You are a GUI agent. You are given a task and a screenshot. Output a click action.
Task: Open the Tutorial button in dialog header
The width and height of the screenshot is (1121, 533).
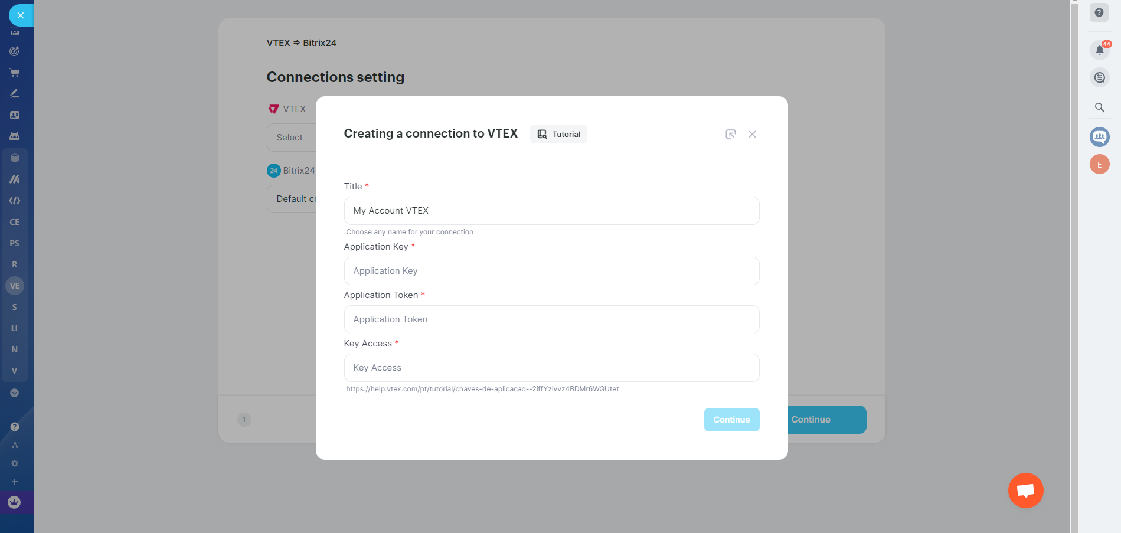[x=558, y=134]
